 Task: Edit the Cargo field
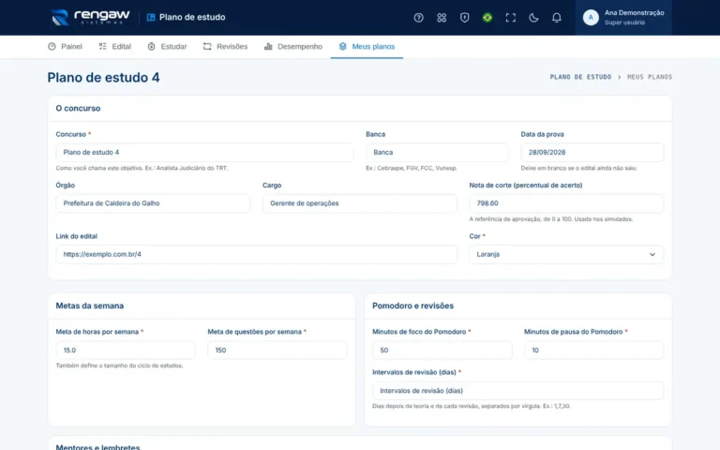point(360,203)
